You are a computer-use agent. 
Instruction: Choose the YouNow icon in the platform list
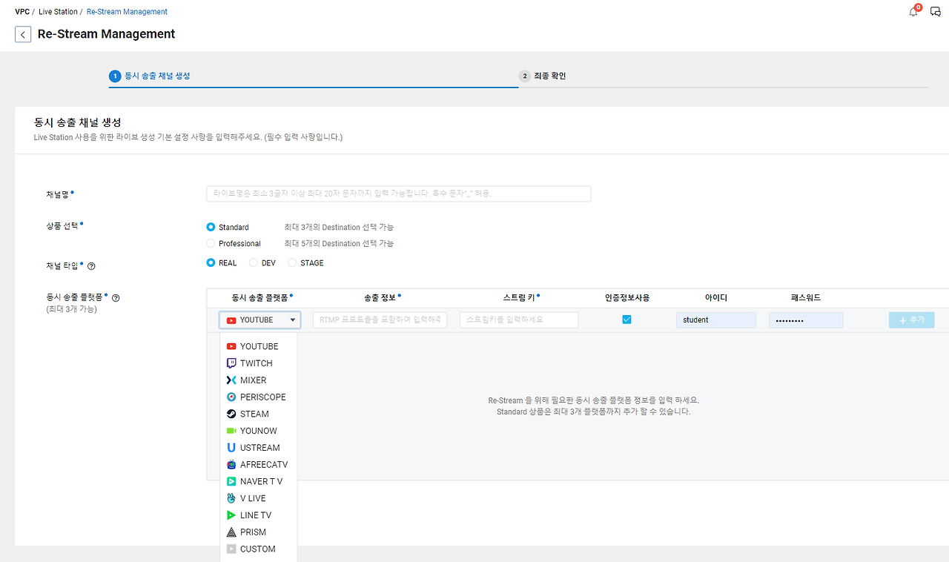(231, 431)
